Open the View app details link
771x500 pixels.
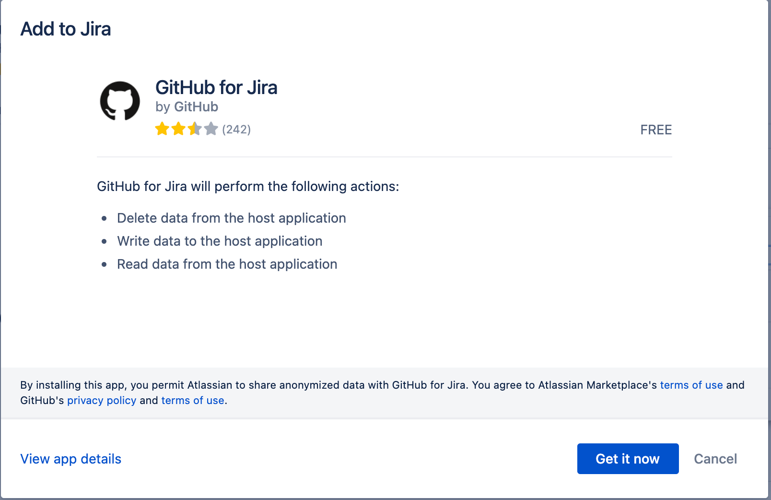pos(70,459)
